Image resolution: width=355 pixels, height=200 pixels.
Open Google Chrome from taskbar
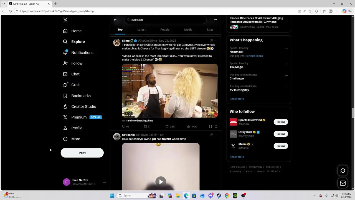[227, 196]
